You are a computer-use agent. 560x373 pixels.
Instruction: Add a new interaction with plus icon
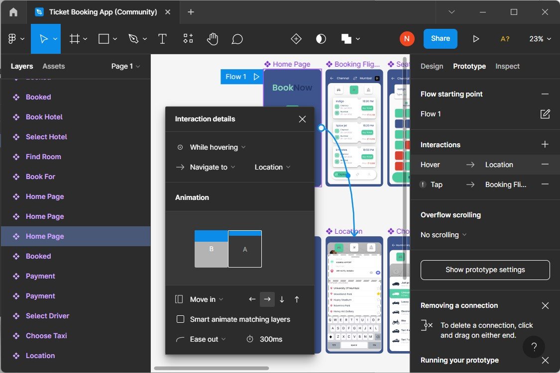click(545, 145)
